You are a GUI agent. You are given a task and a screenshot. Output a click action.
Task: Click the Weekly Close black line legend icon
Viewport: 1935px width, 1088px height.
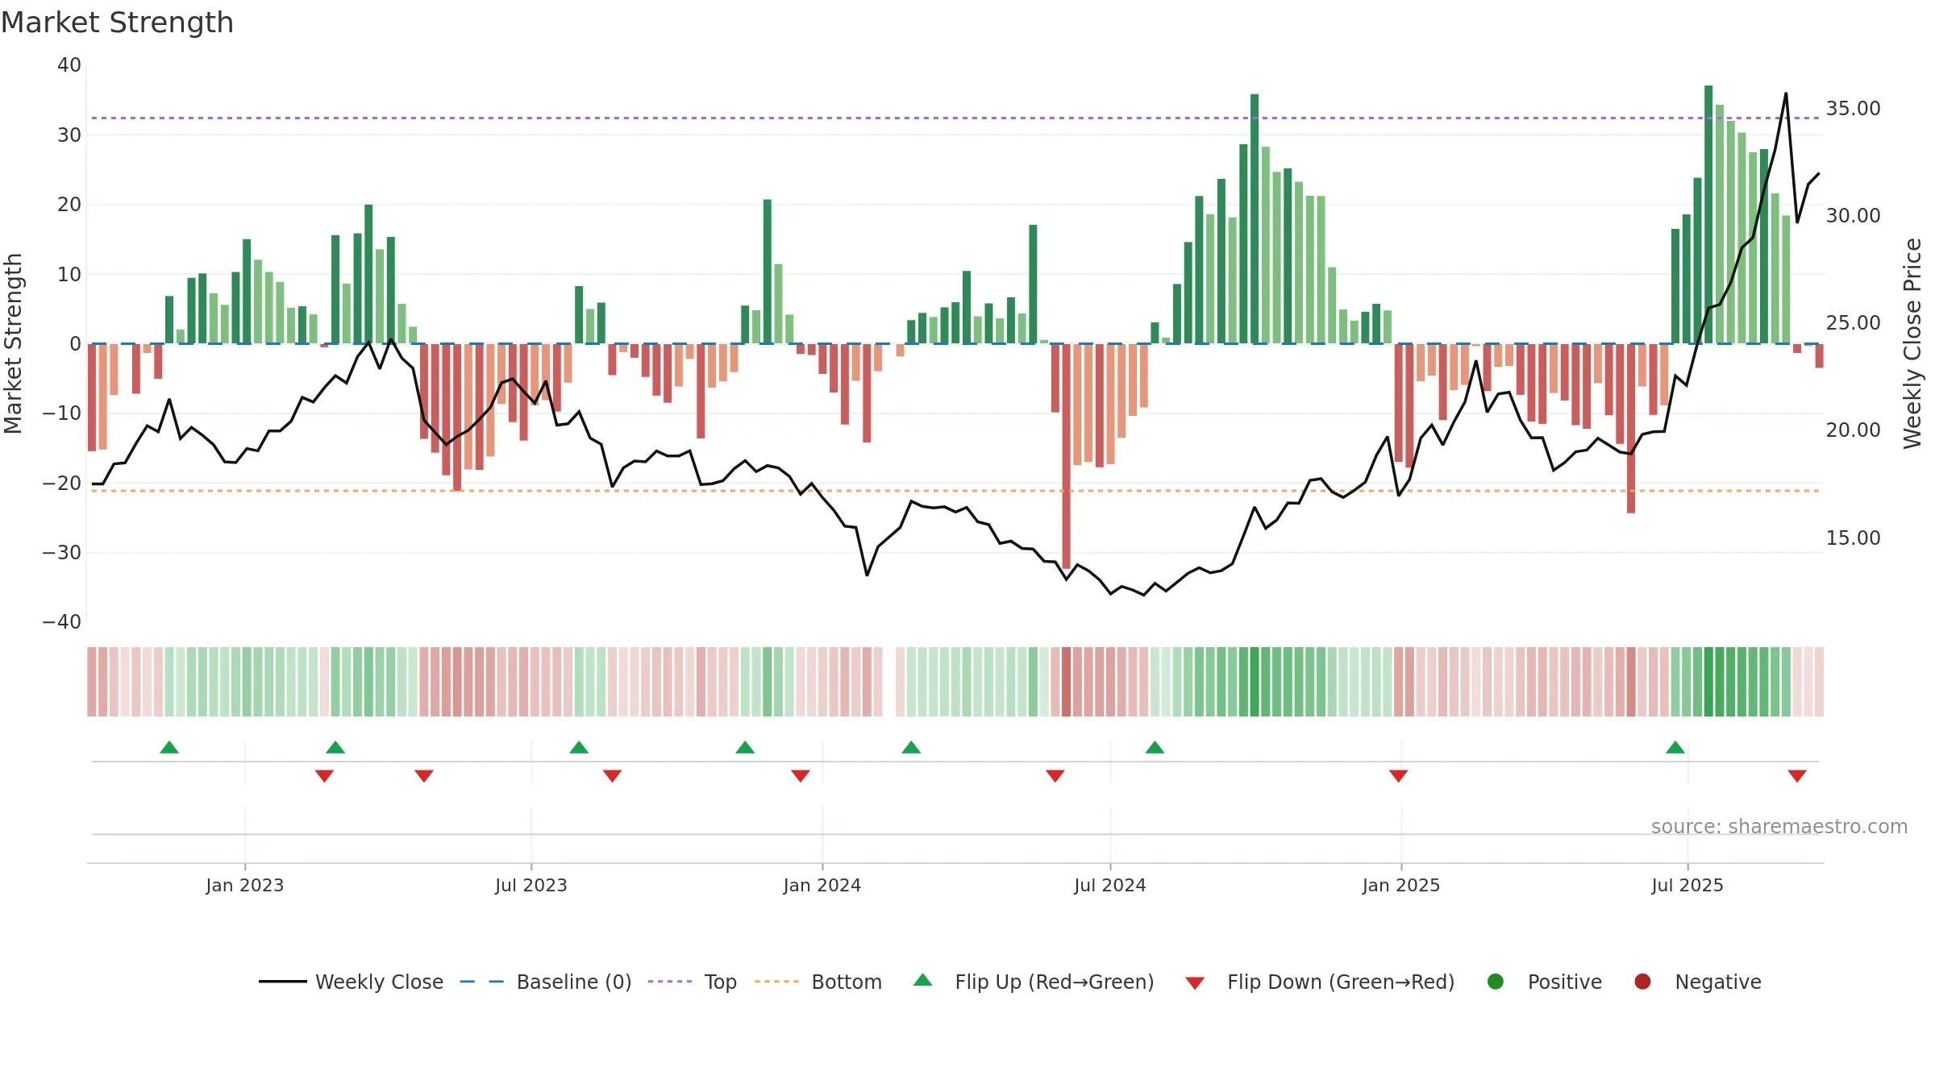(x=283, y=982)
